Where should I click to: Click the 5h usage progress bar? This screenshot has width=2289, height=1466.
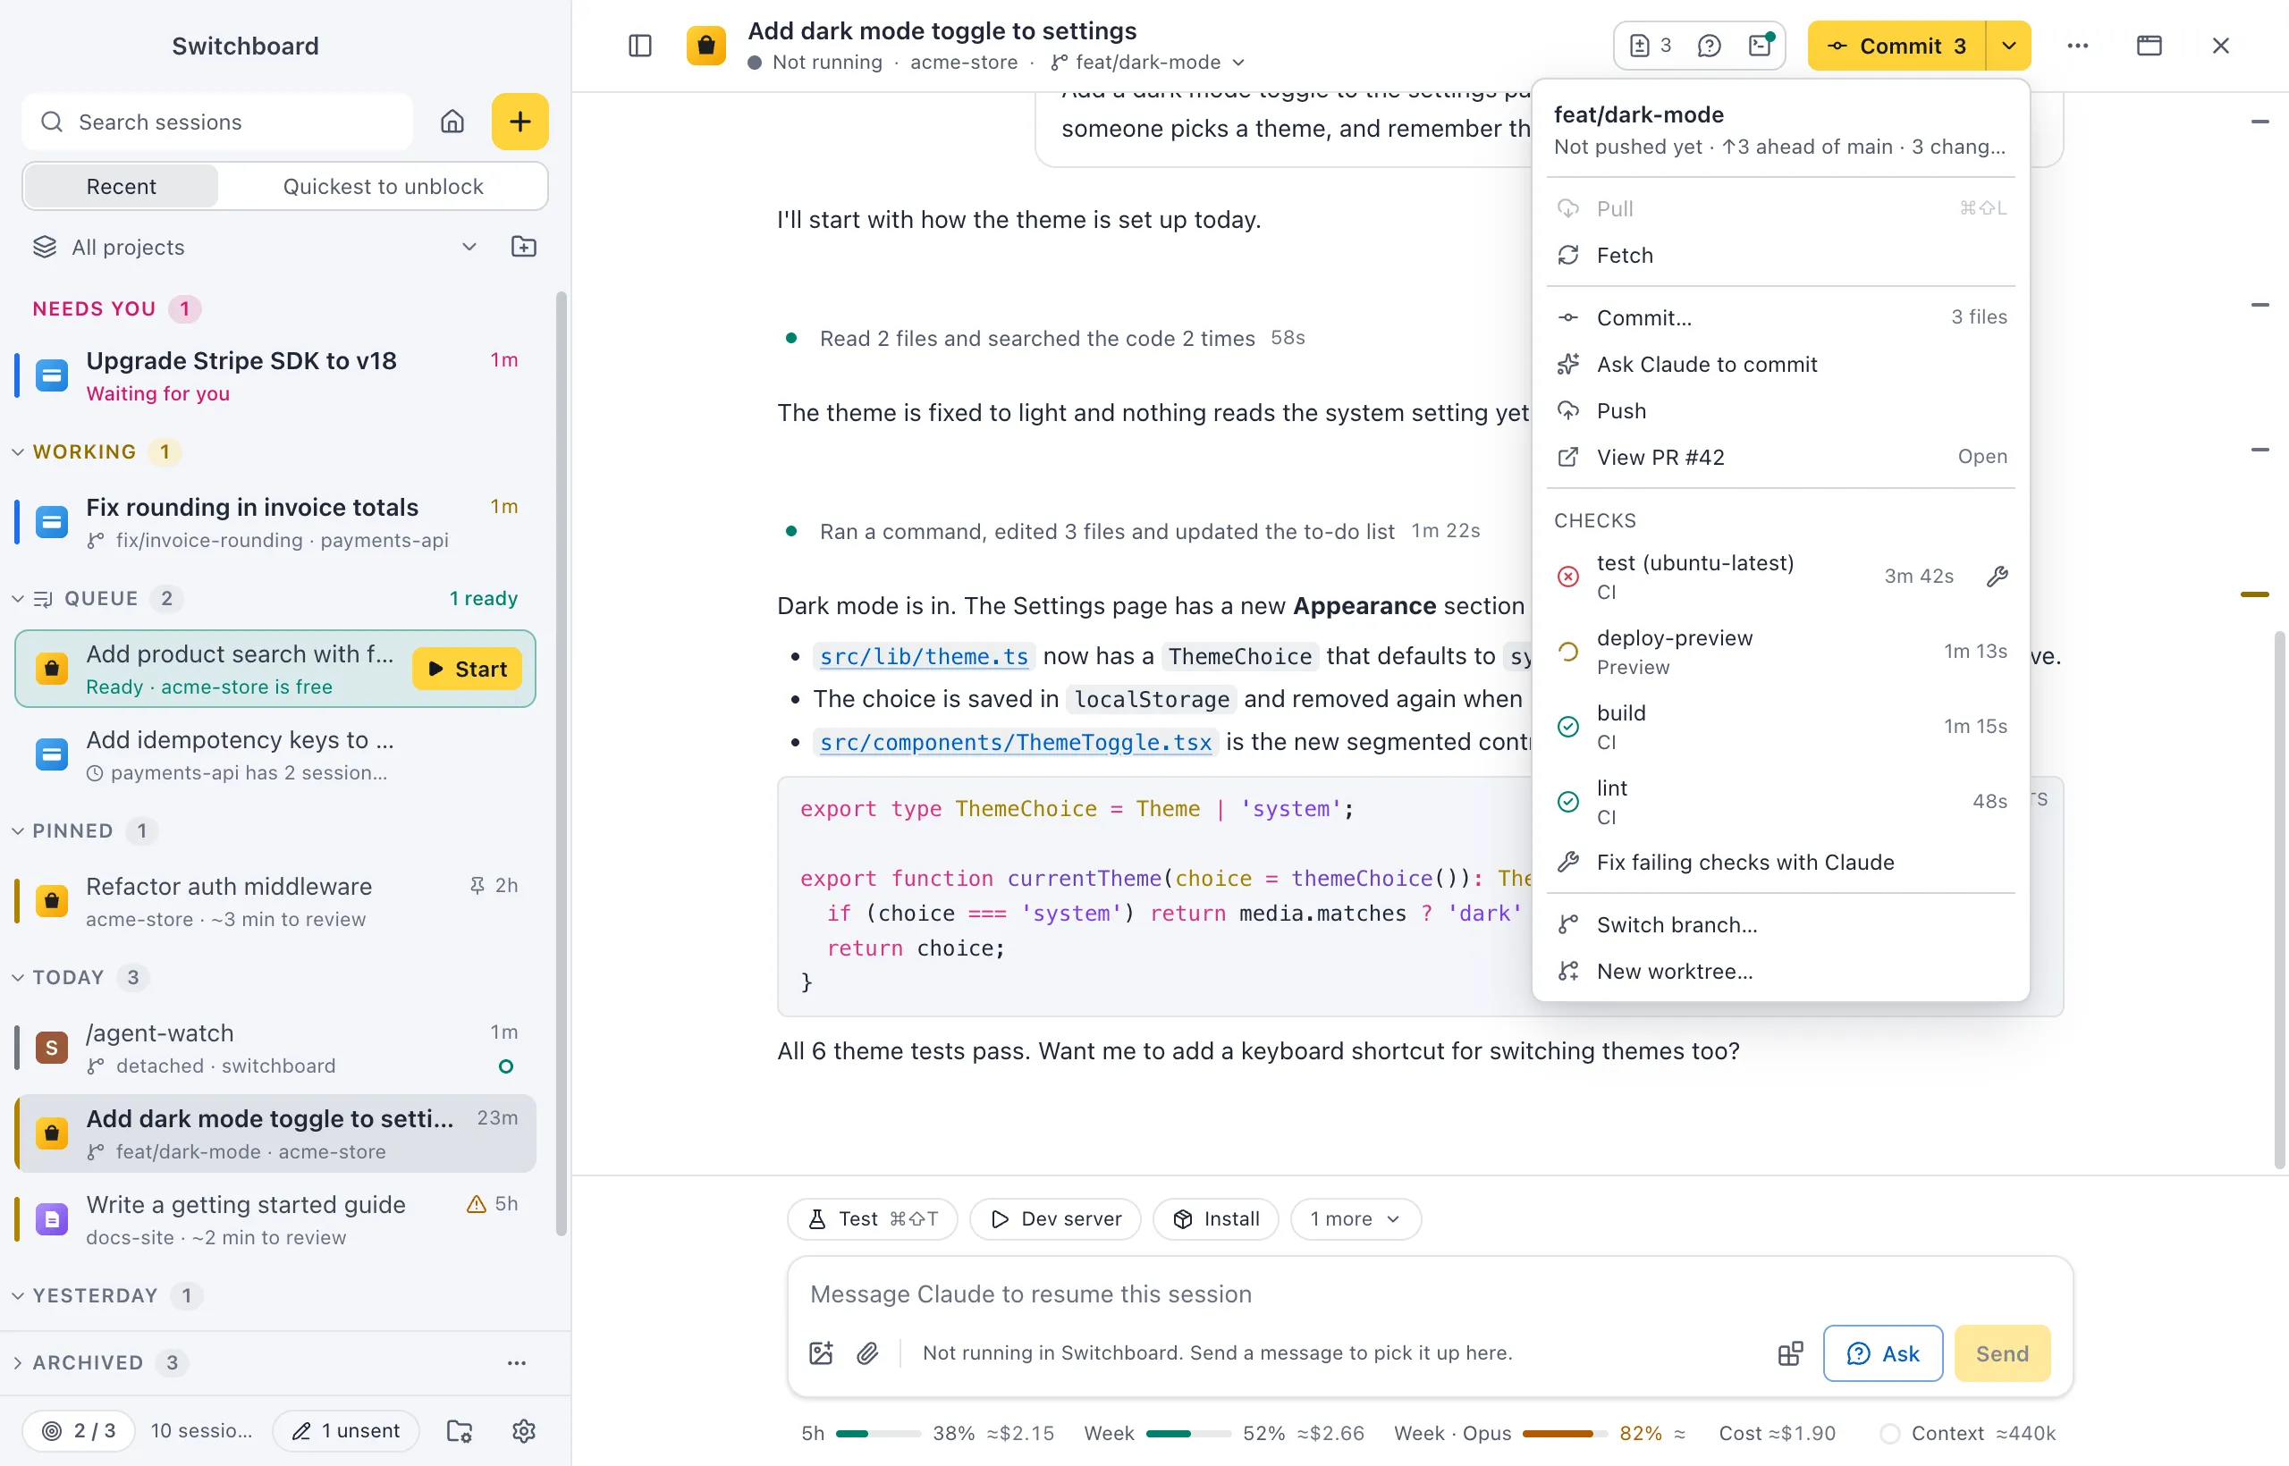point(878,1434)
